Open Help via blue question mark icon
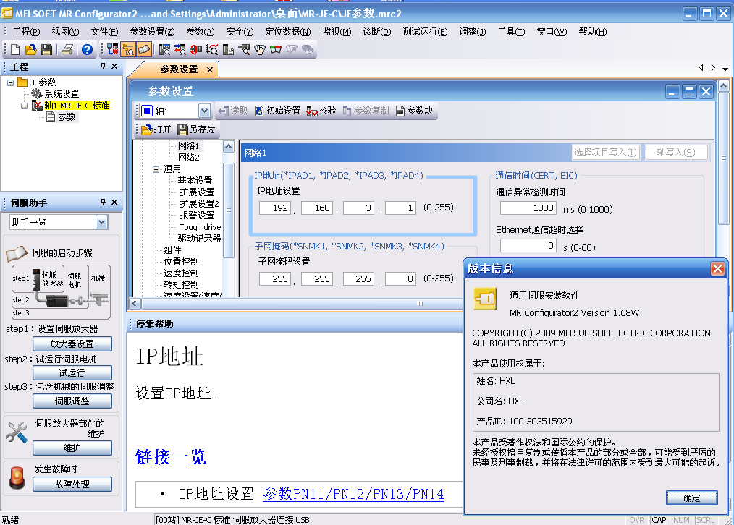 [87, 49]
